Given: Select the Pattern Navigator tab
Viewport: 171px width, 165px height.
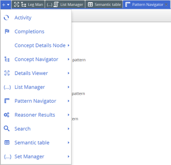Looking at the screenshot, I should coord(147,4).
